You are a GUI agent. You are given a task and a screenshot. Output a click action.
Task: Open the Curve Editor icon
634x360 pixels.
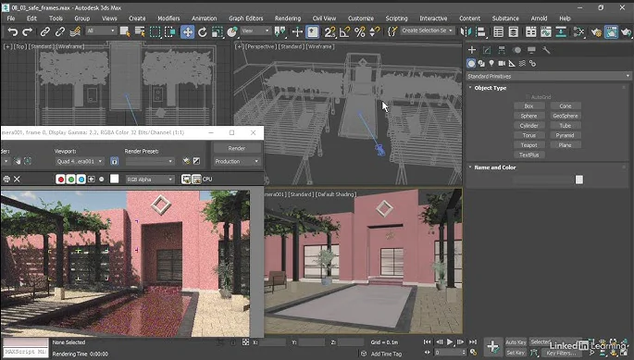click(546, 31)
